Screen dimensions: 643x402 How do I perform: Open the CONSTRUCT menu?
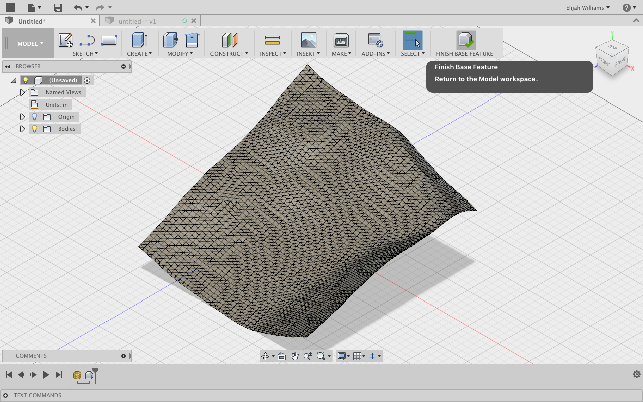pos(229,54)
